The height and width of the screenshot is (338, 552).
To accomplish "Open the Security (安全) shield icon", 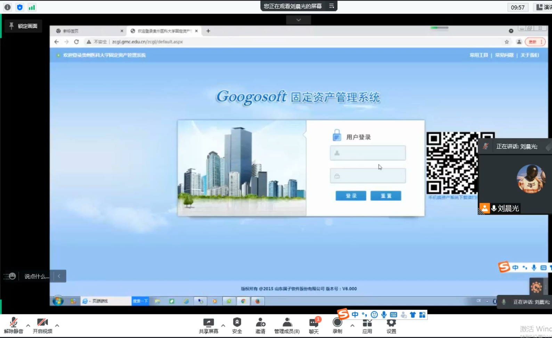I will pyautogui.click(x=237, y=325).
